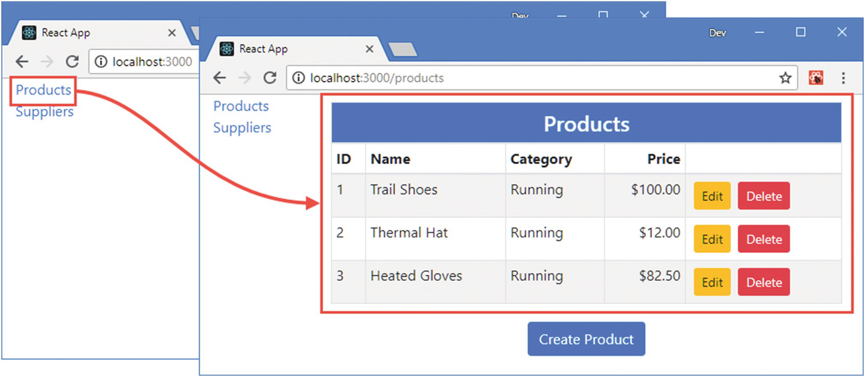Delete the Trail Shoes row

[x=763, y=196]
